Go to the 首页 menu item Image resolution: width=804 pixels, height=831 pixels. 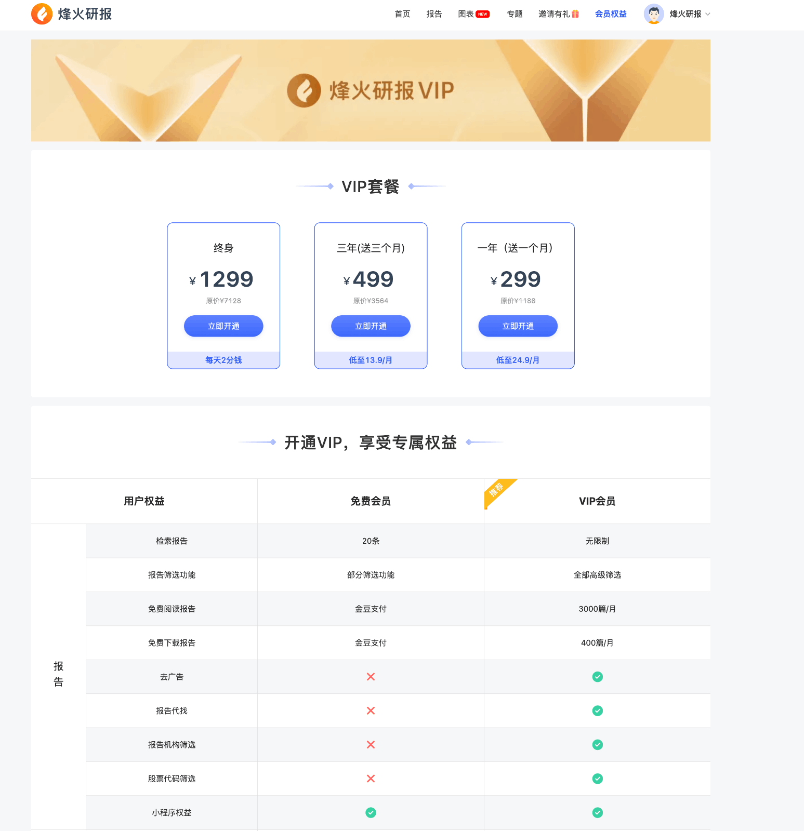(402, 14)
